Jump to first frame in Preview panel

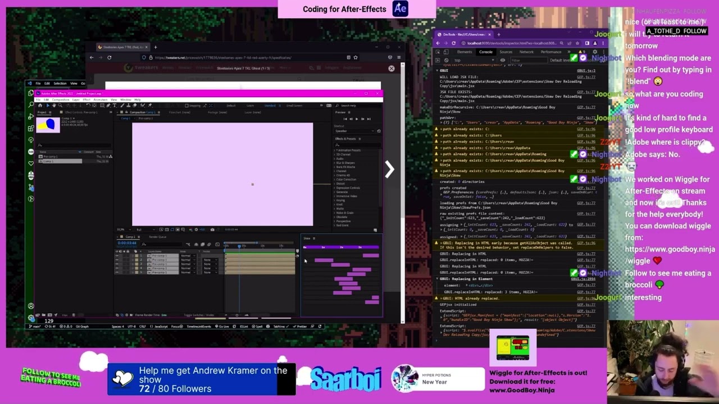coord(345,119)
